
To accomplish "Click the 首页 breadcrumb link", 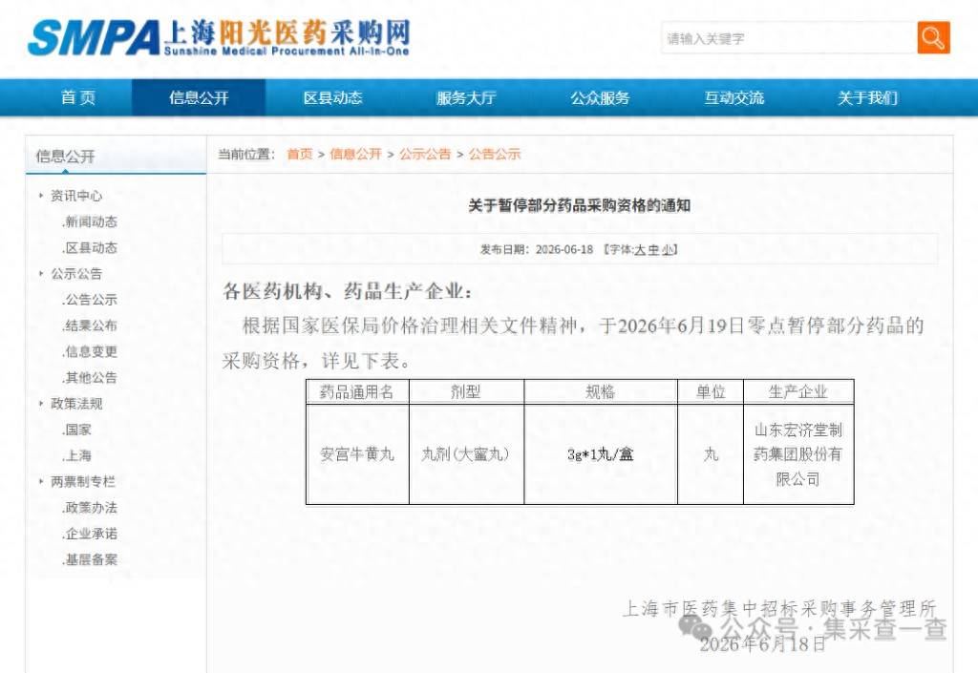I will tap(299, 154).
